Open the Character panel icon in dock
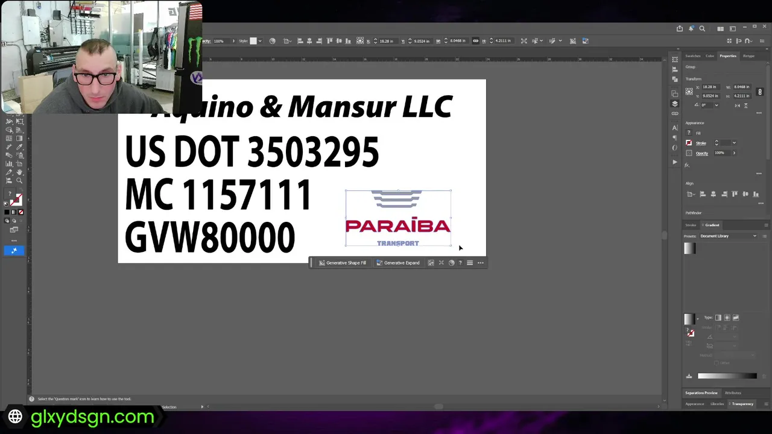 (675, 128)
